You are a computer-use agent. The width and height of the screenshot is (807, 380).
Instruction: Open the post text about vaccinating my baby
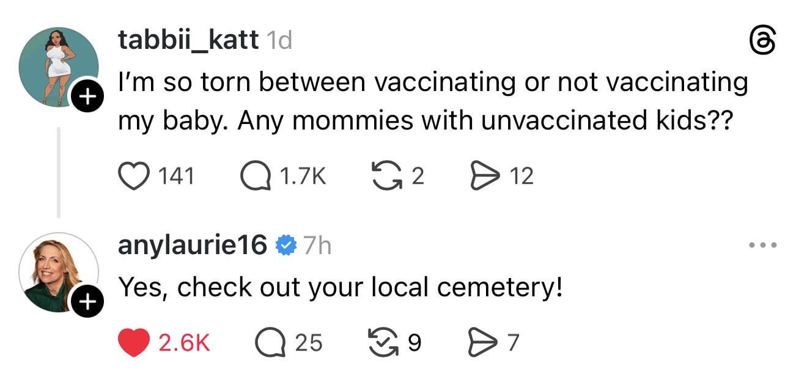[x=428, y=101]
